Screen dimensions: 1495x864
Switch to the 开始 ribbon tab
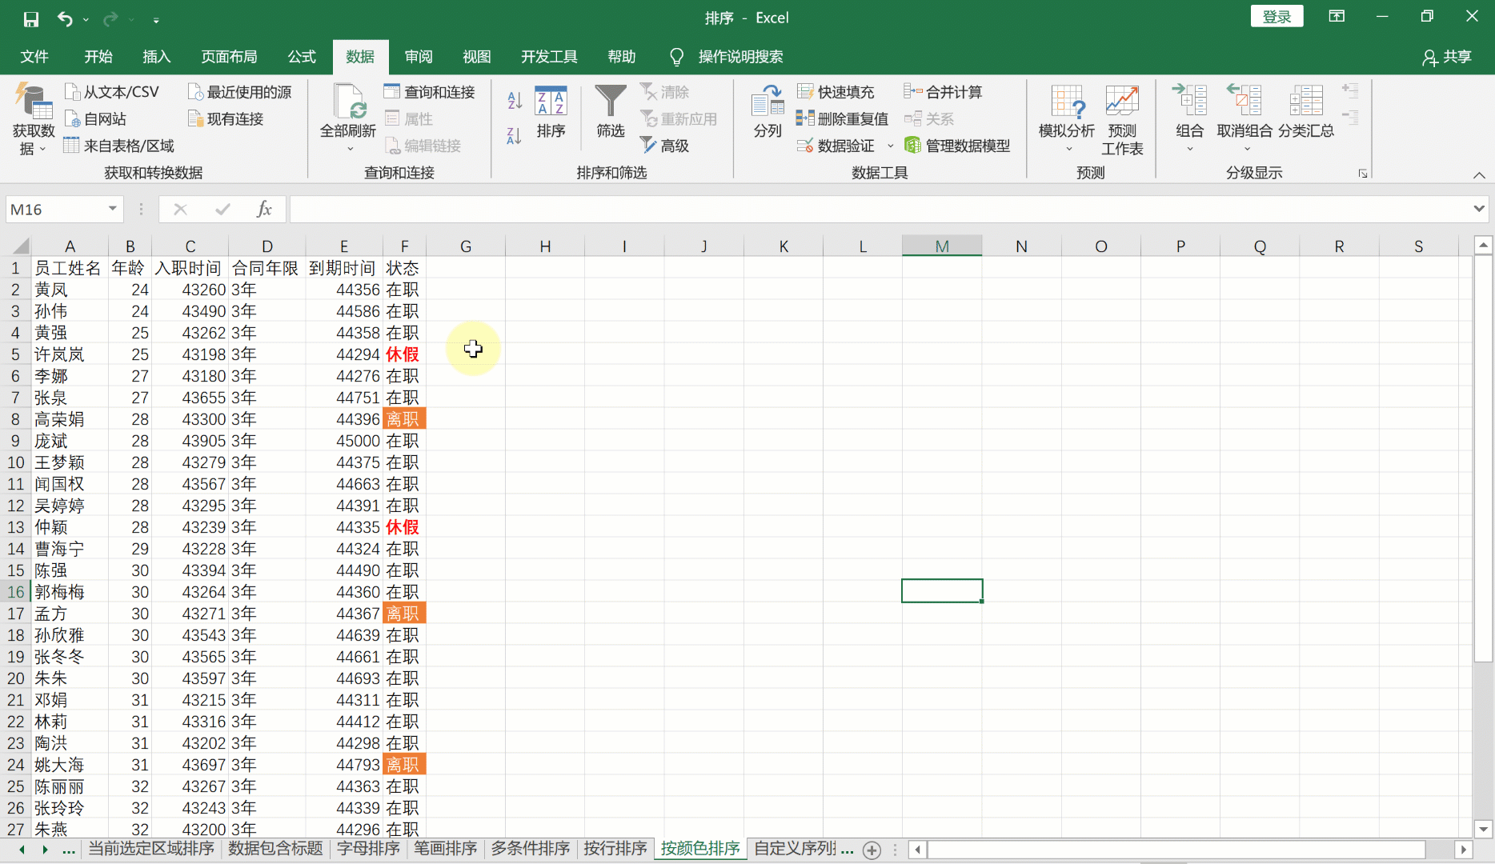coord(98,57)
